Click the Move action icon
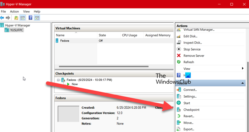The height and width of the screenshot is (132, 249). pos(179,123)
